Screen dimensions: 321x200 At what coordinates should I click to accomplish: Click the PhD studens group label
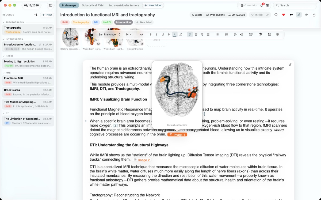(x=215, y=15)
